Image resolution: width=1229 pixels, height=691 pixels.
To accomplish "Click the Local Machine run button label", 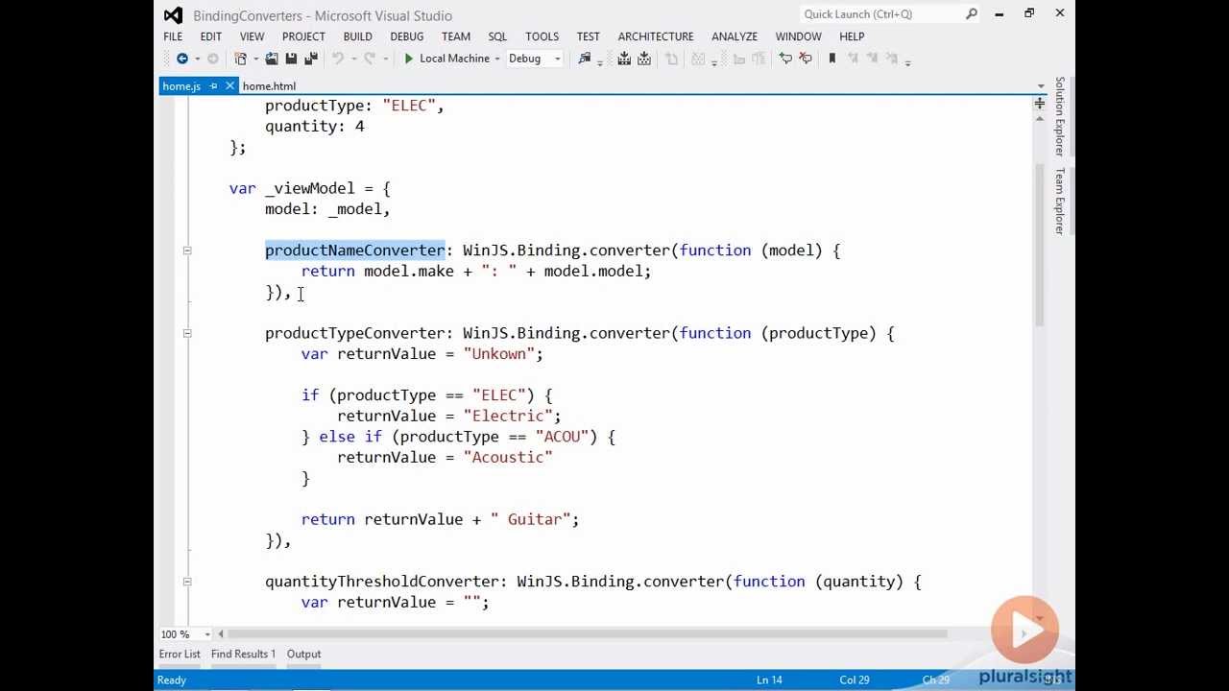I will pyautogui.click(x=454, y=59).
